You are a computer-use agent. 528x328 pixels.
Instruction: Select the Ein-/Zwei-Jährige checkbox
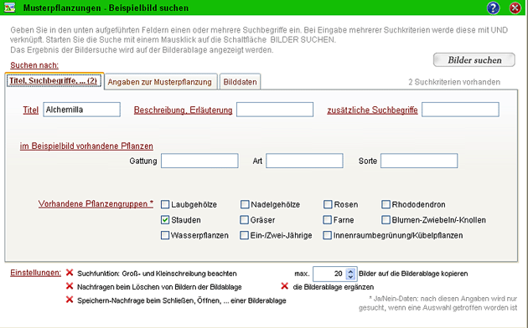point(244,235)
